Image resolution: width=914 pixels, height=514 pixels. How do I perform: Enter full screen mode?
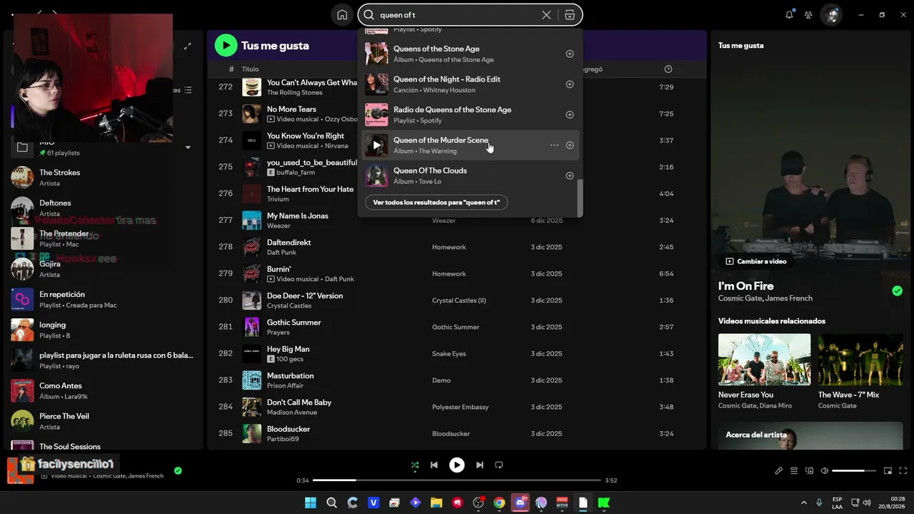[903, 471]
